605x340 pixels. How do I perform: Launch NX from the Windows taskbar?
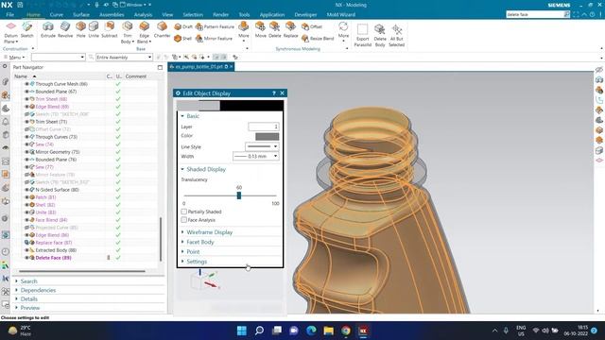click(x=363, y=331)
